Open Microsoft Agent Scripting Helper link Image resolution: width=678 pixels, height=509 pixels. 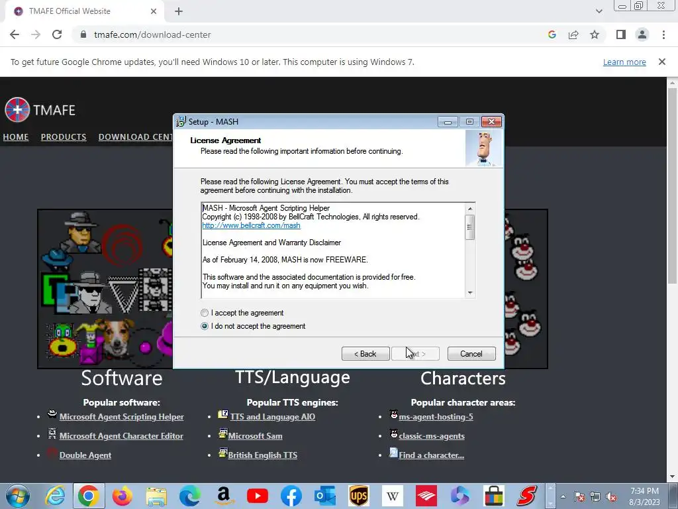click(x=122, y=417)
